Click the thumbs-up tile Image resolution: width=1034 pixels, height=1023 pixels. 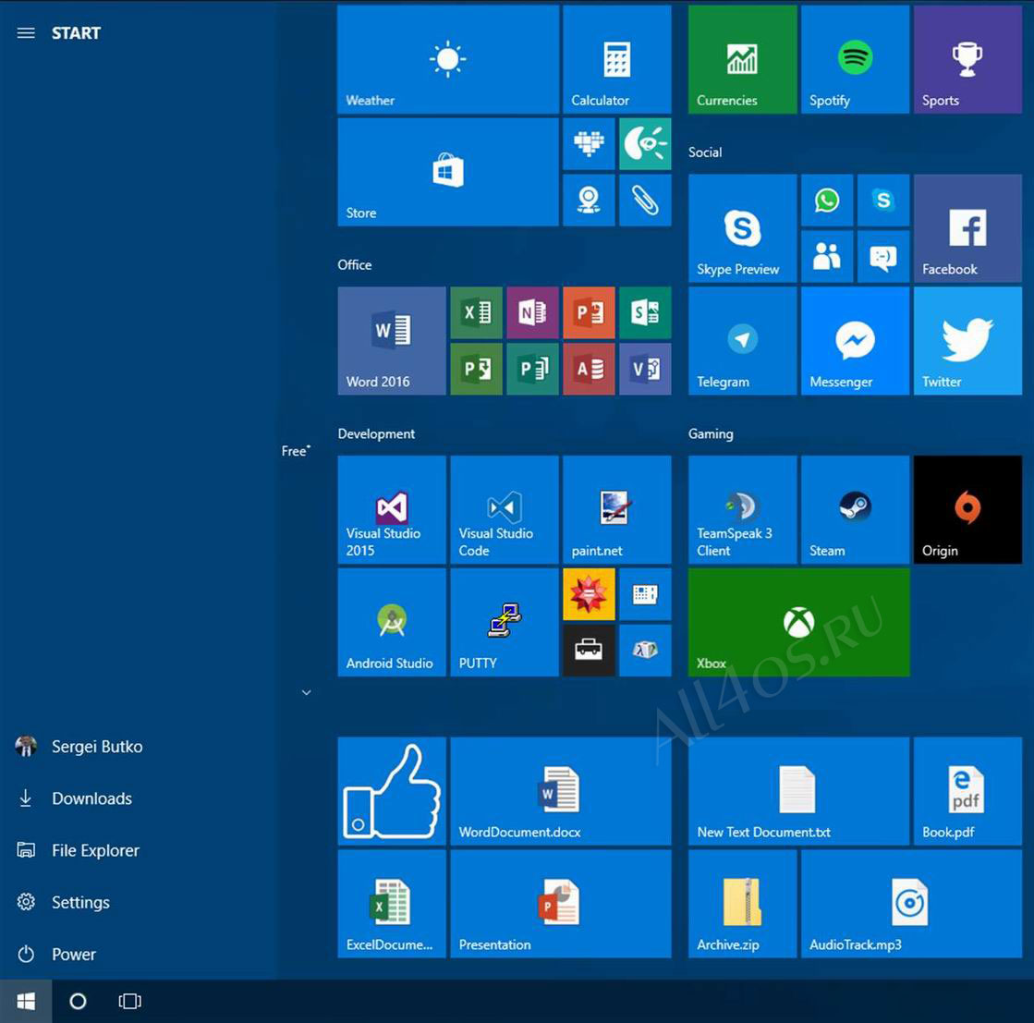pos(392,791)
